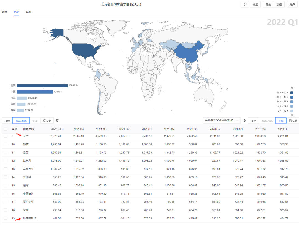
Task: Click the 中国 bar in ranking chart
Action: click(x=35, y=92)
